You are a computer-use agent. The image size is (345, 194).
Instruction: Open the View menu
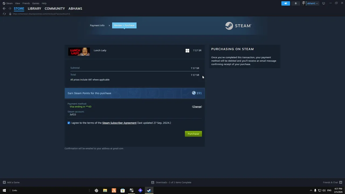[18, 3]
